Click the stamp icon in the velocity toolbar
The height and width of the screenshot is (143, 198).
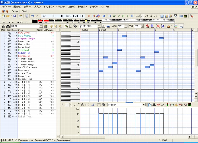click(x=154, y=105)
